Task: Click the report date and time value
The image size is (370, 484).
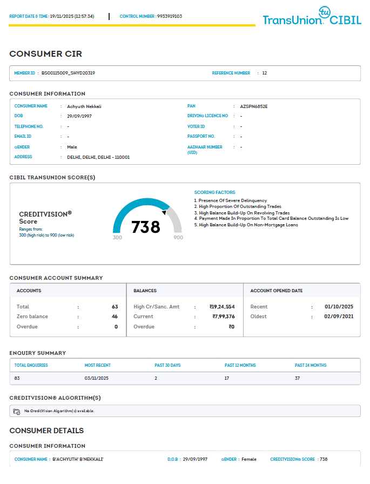Action: [x=72, y=16]
